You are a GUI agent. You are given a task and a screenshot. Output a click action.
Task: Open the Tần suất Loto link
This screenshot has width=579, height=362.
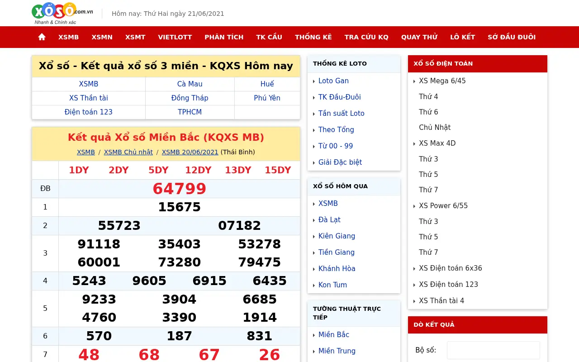(342, 113)
